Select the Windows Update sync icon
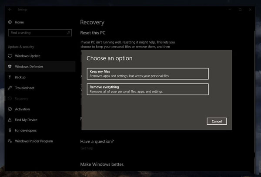Viewport: 261px width, 177px height. pyautogui.click(x=10, y=56)
